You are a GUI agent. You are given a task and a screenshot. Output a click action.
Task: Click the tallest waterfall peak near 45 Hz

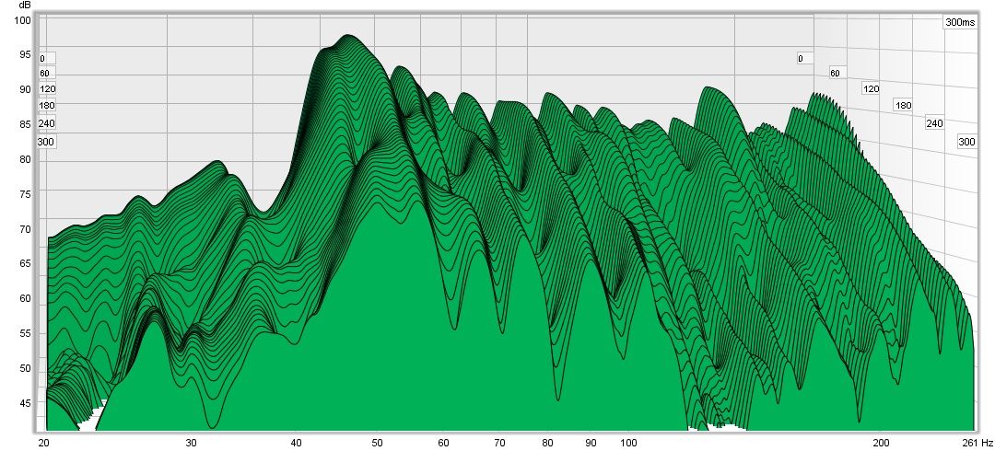click(347, 36)
